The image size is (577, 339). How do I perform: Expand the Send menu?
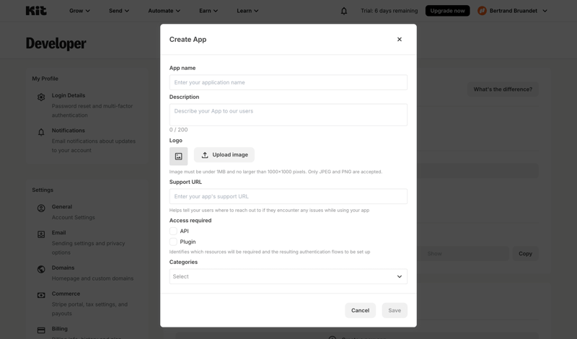pyautogui.click(x=119, y=11)
